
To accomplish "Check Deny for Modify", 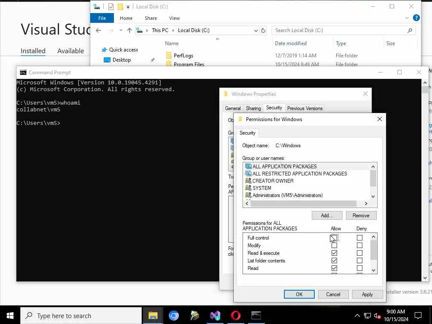I will tap(359, 245).
